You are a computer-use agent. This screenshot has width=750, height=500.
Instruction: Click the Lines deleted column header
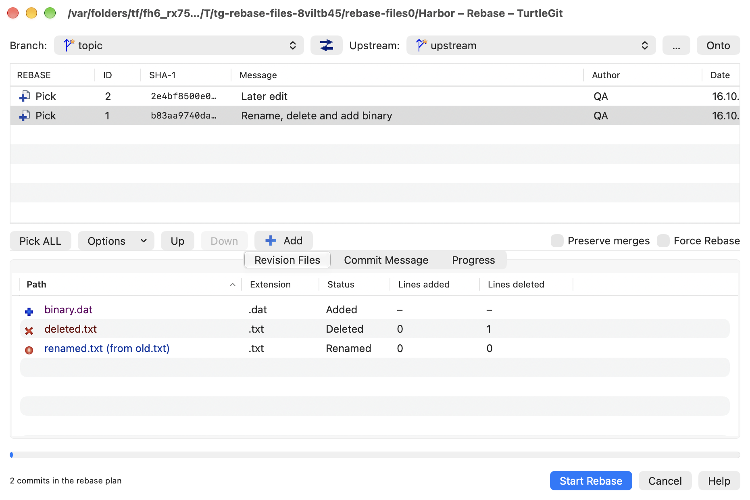click(x=526, y=284)
